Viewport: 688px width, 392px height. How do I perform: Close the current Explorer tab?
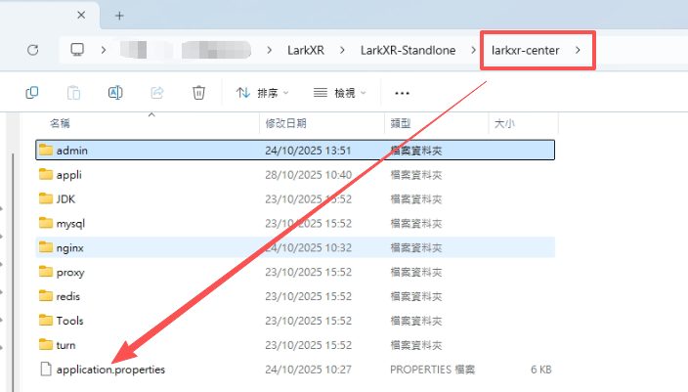click(82, 16)
